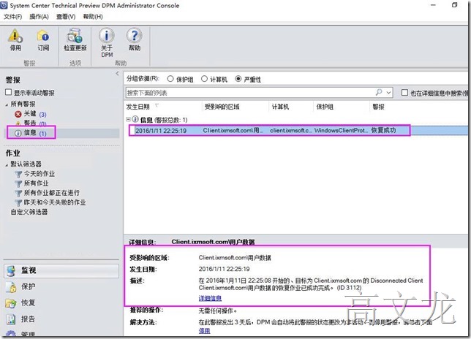Click the 停用 link under 解决方法

click(204, 331)
